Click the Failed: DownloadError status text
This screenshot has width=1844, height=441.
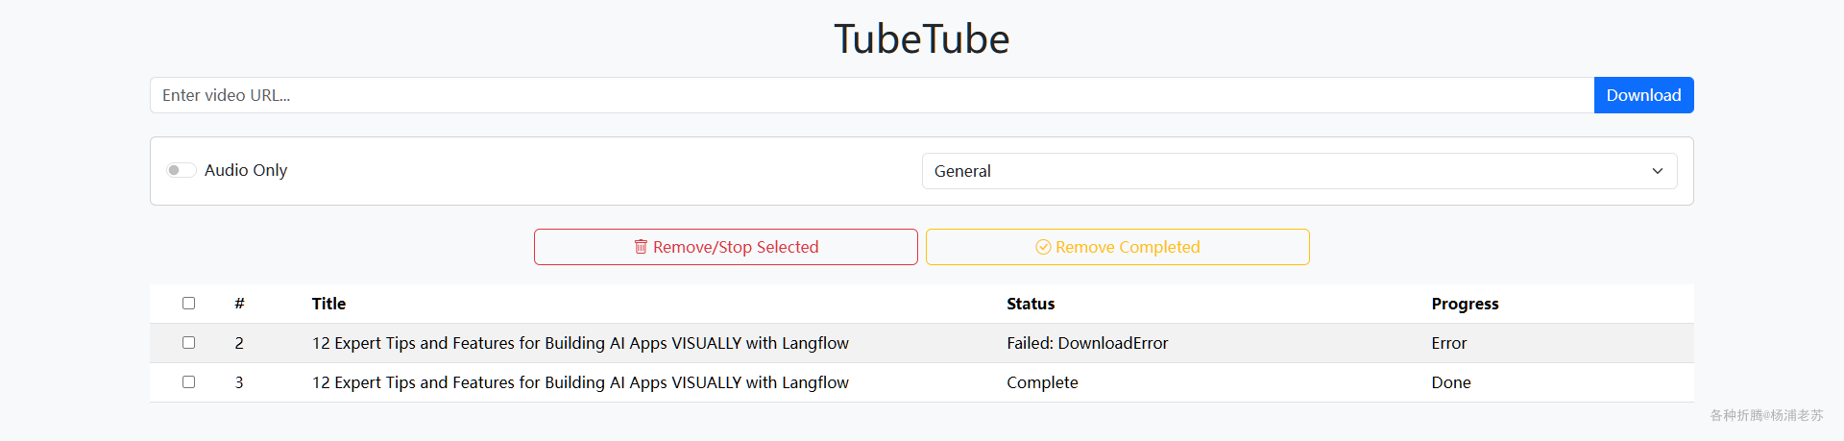pyautogui.click(x=1087, y=343)
